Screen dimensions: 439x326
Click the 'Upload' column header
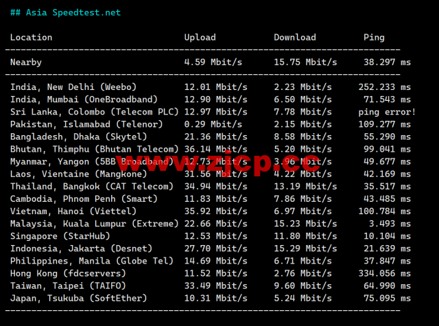[x=200, y=38]
